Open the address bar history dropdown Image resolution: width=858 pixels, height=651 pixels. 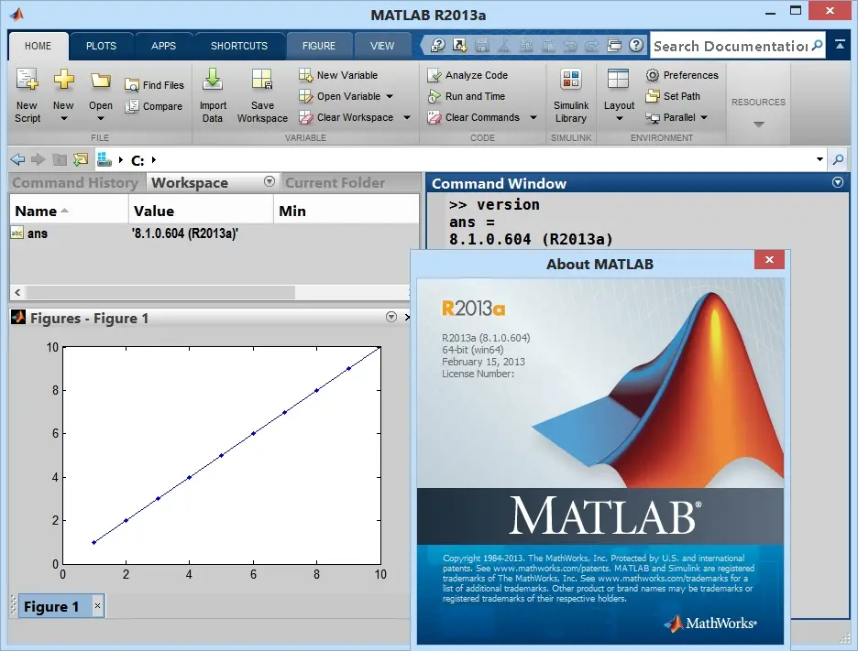tap(819, 159)
